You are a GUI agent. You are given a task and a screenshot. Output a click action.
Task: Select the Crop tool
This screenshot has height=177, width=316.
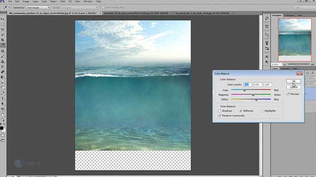point(3,40)
